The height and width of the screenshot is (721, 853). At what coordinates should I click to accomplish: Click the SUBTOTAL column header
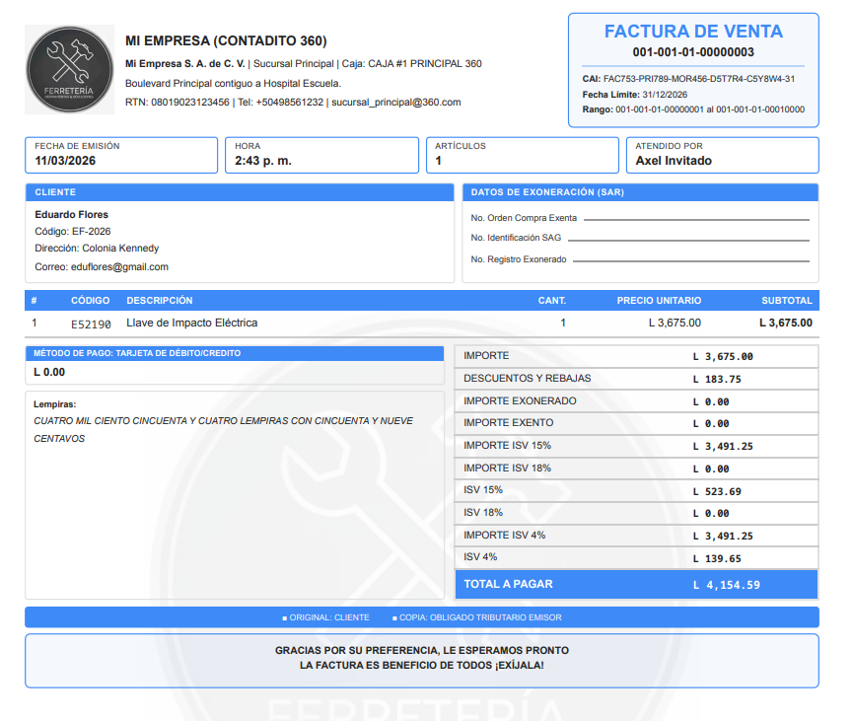coord(787,301)
